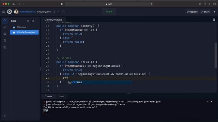Open the repl history icon
This screenshot has height=122, width=218.
pyautogui.click(x=63, y=12)
